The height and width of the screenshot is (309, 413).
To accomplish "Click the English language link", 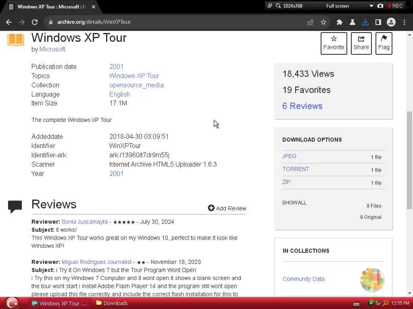I will point(119,94).
